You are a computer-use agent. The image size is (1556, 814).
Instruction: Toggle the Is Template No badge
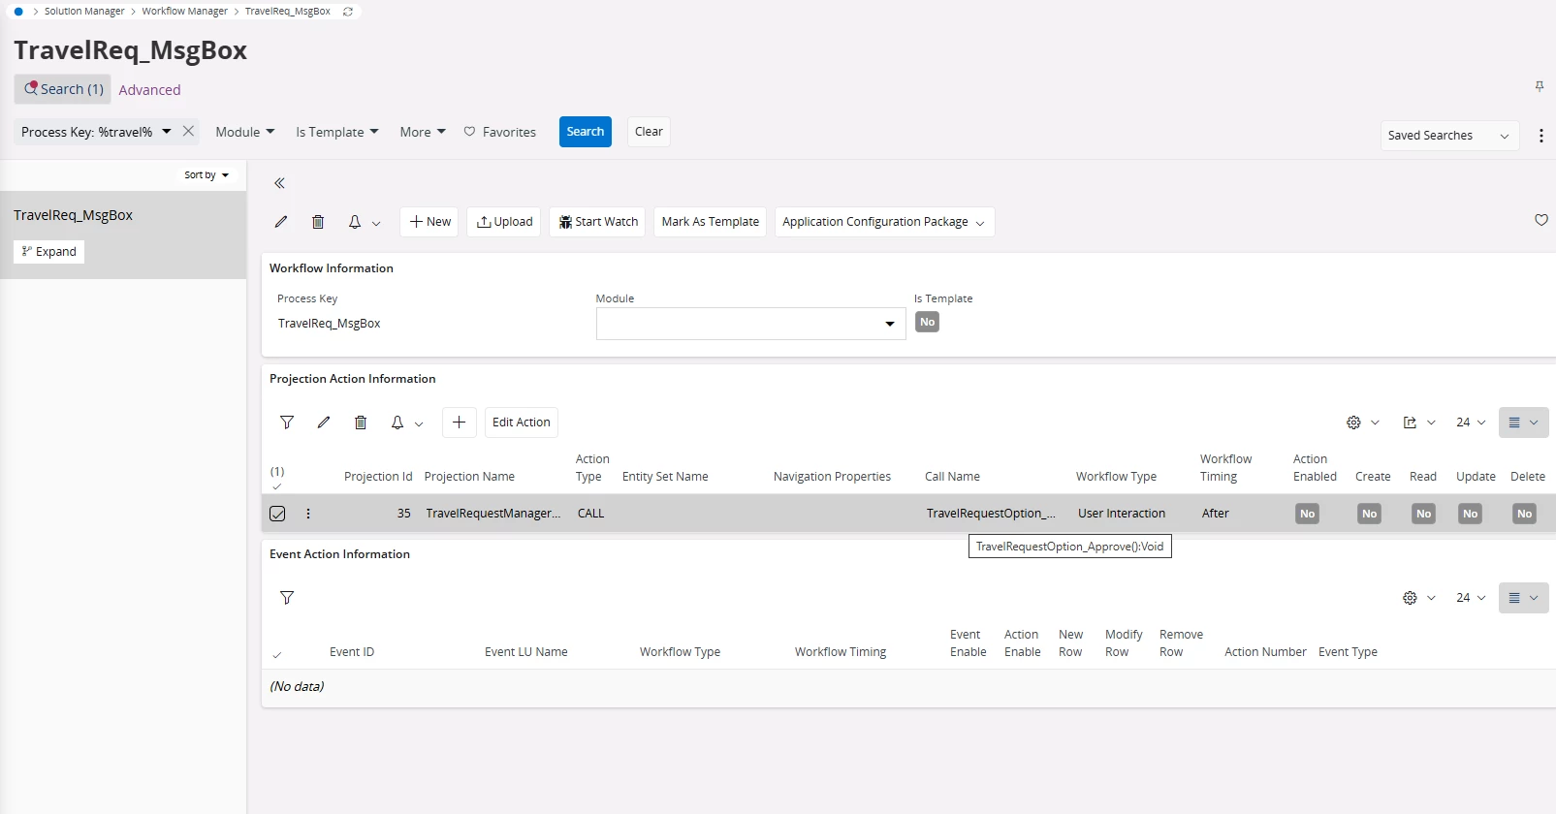[x=927, y=323]
